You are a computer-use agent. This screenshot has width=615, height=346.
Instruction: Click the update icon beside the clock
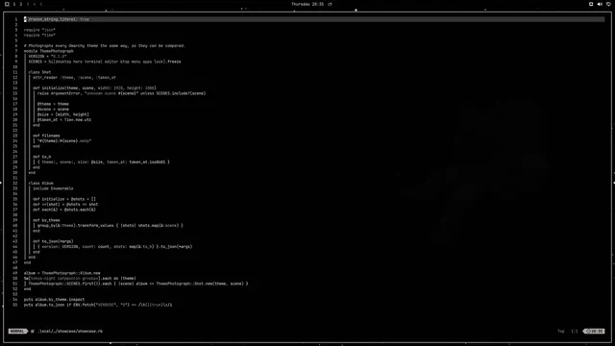pos(330,4)
